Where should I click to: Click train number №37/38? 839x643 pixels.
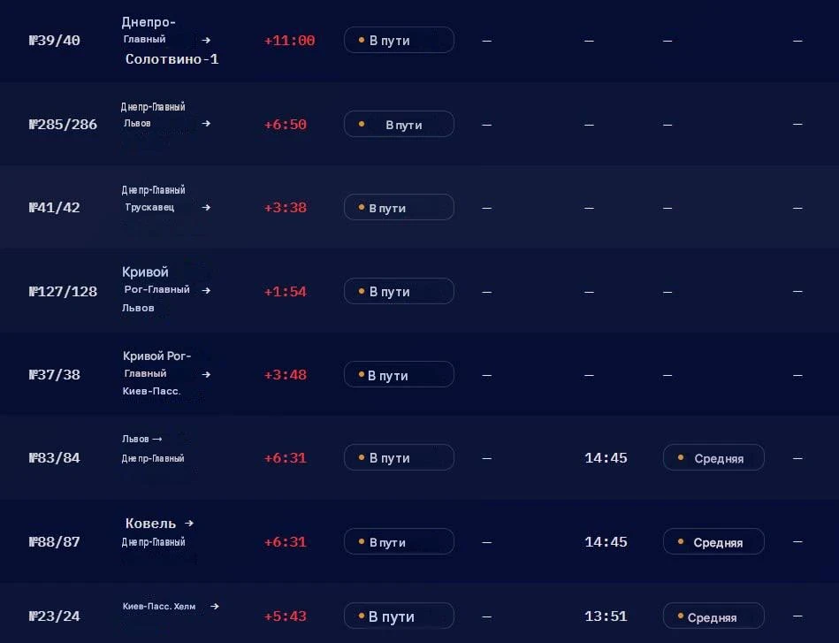pyautogui.click(x=55, y=375)
